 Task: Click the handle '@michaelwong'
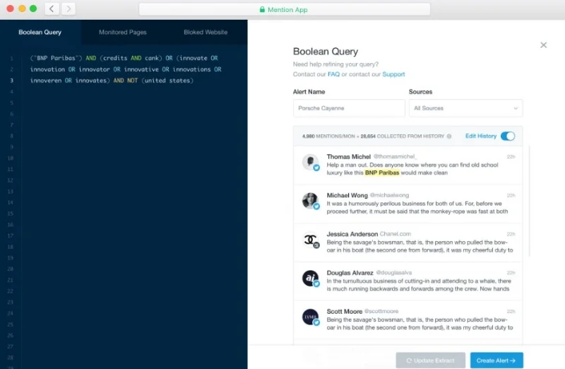pyautogui.click(x=390, y=195)
